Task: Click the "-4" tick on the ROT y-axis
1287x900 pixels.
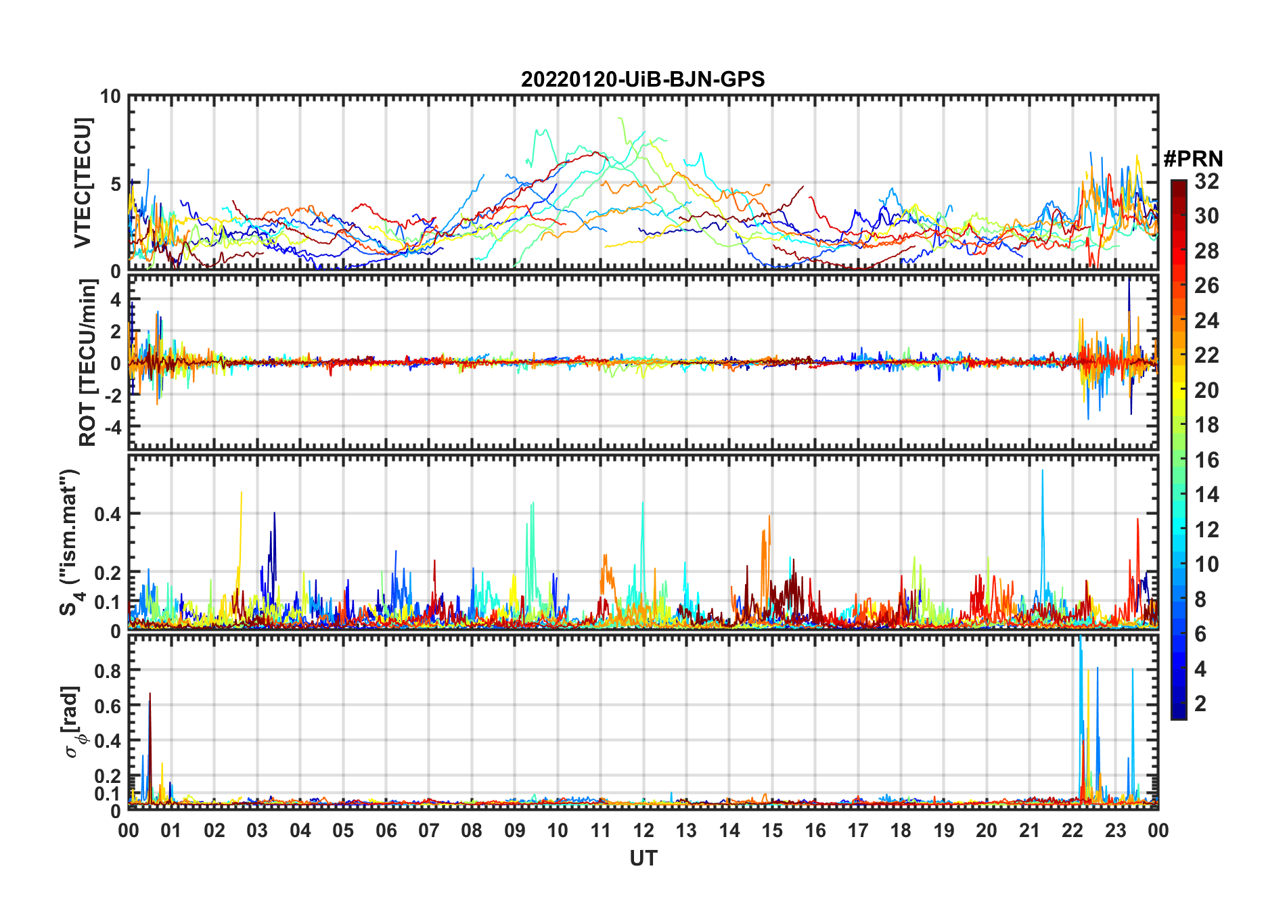Action: tap(112, 428)
